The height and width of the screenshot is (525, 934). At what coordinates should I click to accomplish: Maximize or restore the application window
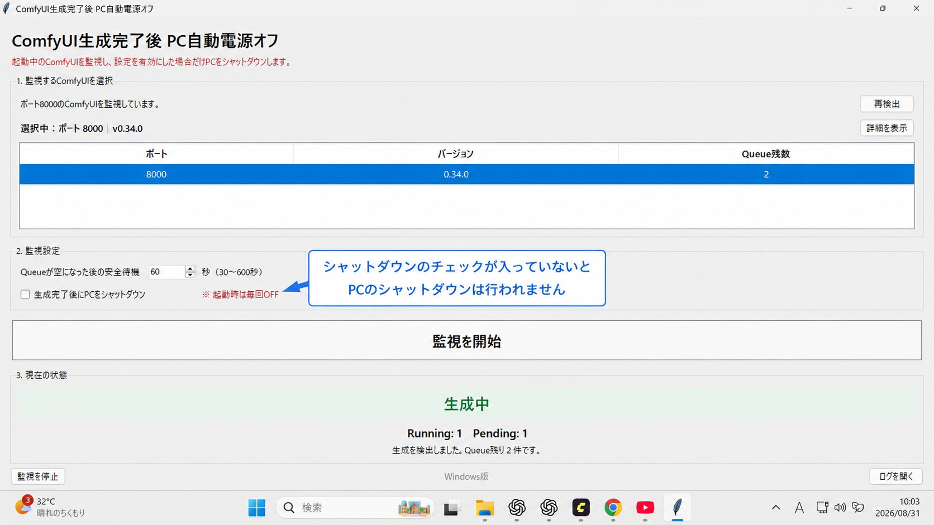[x=883, y=8]
